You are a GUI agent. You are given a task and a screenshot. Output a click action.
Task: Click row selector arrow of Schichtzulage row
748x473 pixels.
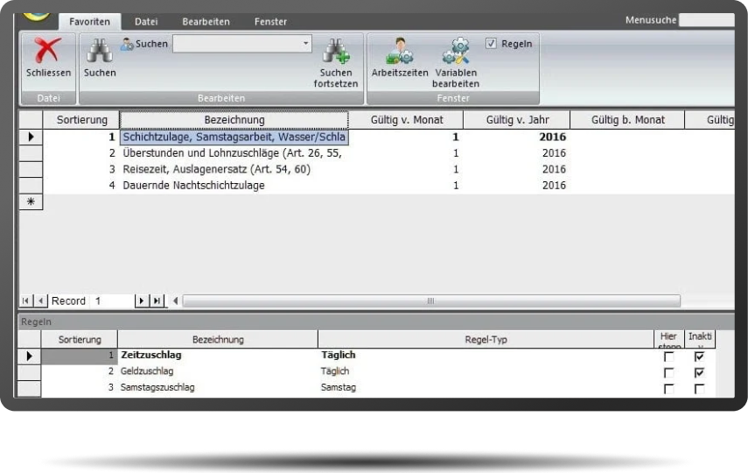click(31, 138)
